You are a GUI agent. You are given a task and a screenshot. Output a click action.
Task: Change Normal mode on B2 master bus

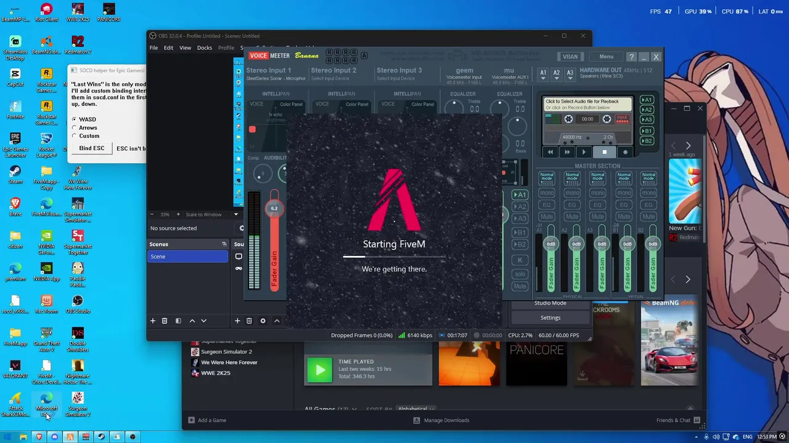pos(648,178)
